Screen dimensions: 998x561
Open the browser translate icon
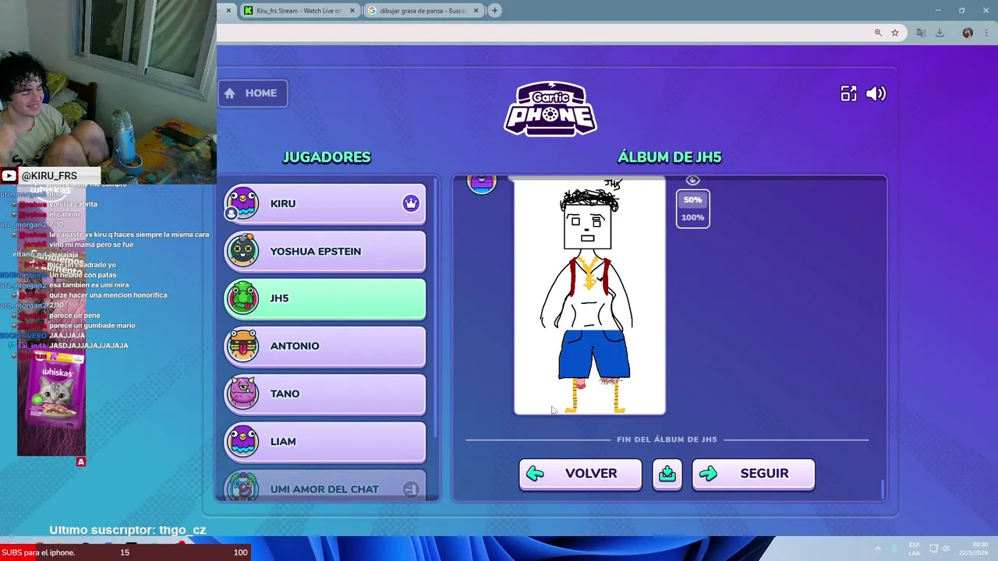pos(921,33)
